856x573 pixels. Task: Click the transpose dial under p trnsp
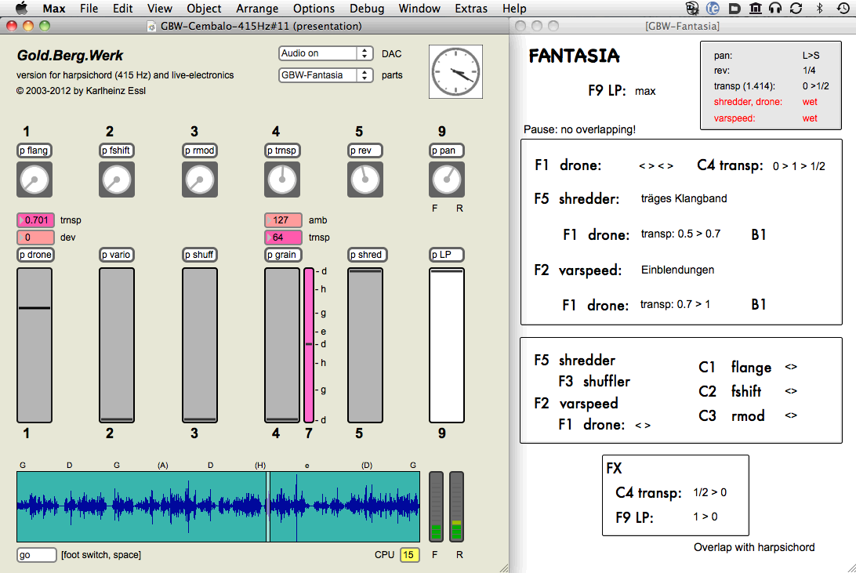point(282,180)
